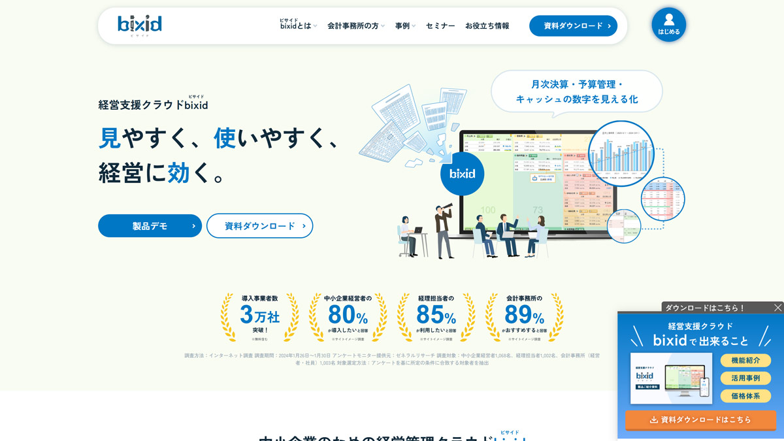The height and width of the screenshot is (441, 784).
Task: Click the はじめる account icon at top right
Action: pos(668,25)
